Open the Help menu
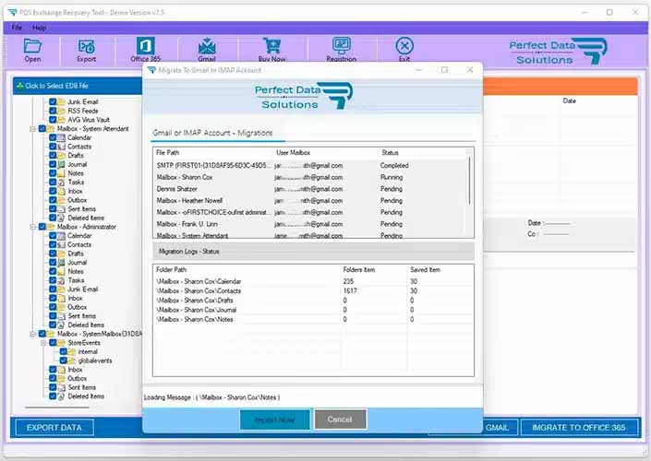The image size is (651, 461). (39, 28)
